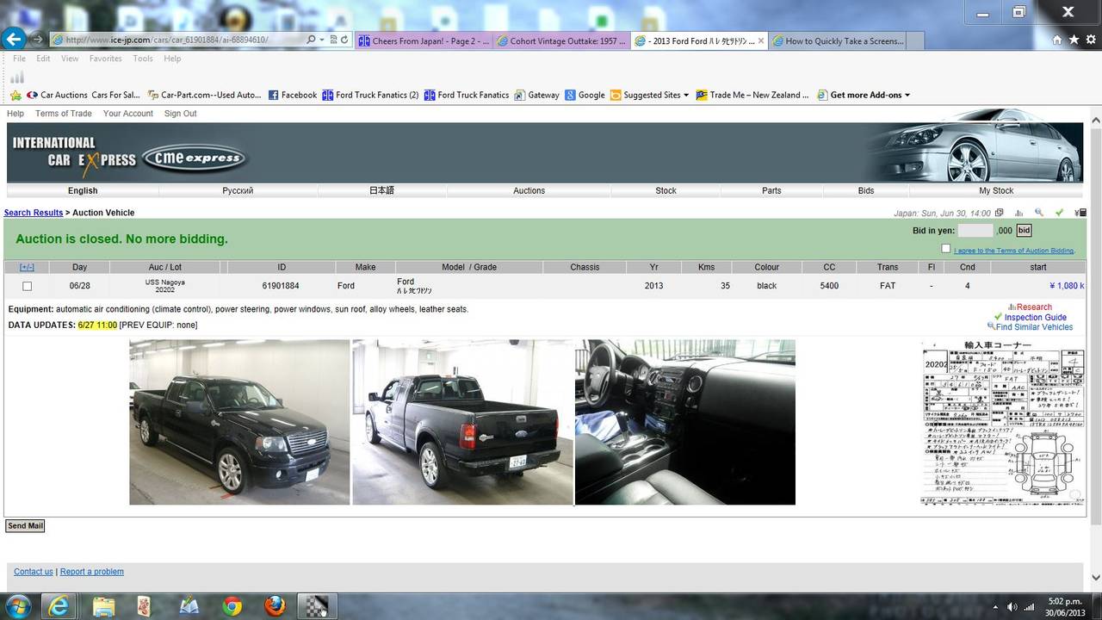Expand Get more Add-ons dropdown
The width and height of the screenshot is (1102, 620).
907,95
